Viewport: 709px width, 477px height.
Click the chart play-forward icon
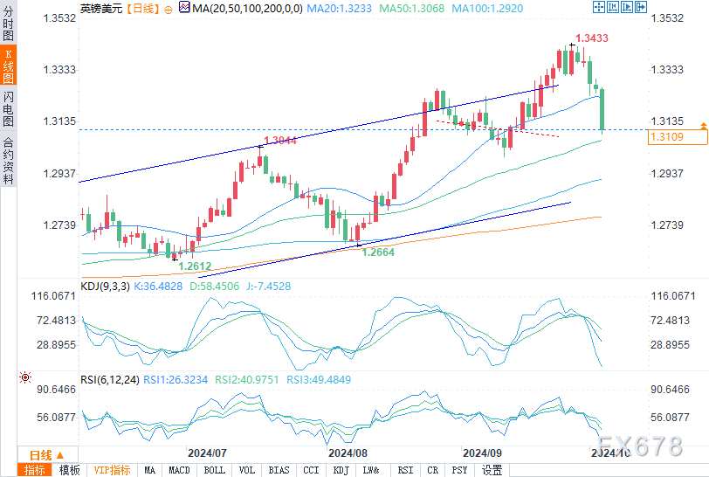click(627, 7)
